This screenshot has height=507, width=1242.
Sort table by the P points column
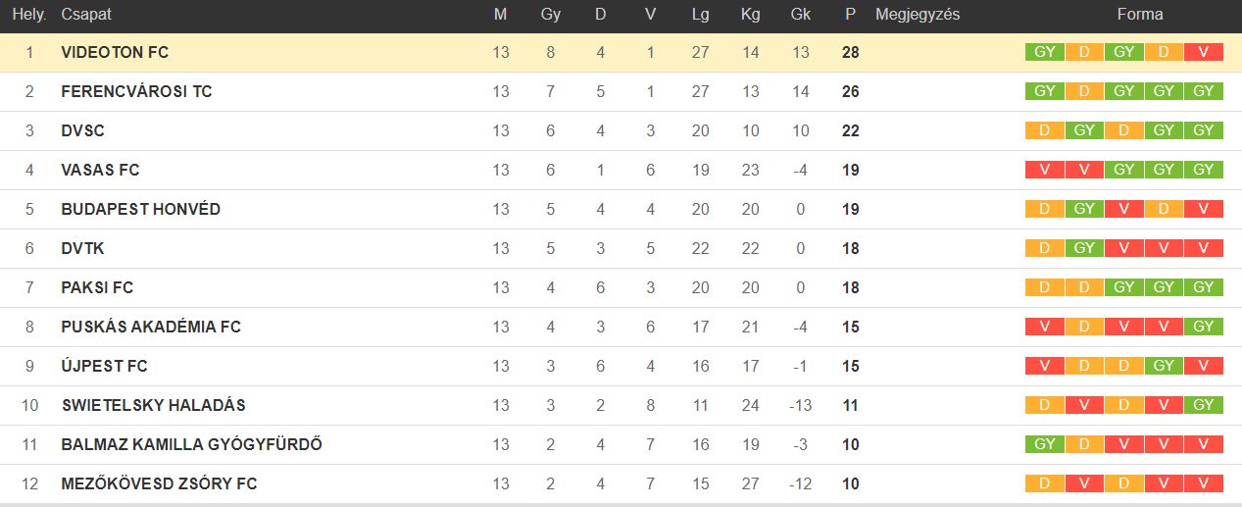[x=850, y=15]
